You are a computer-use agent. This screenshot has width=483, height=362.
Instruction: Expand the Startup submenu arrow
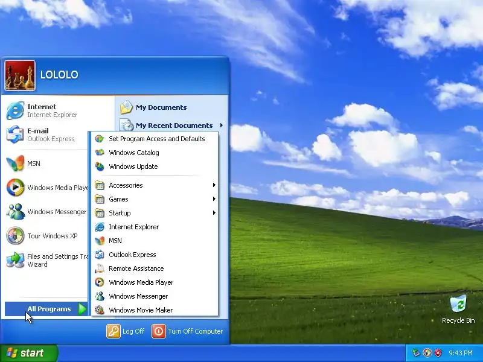tap(214, 213)
